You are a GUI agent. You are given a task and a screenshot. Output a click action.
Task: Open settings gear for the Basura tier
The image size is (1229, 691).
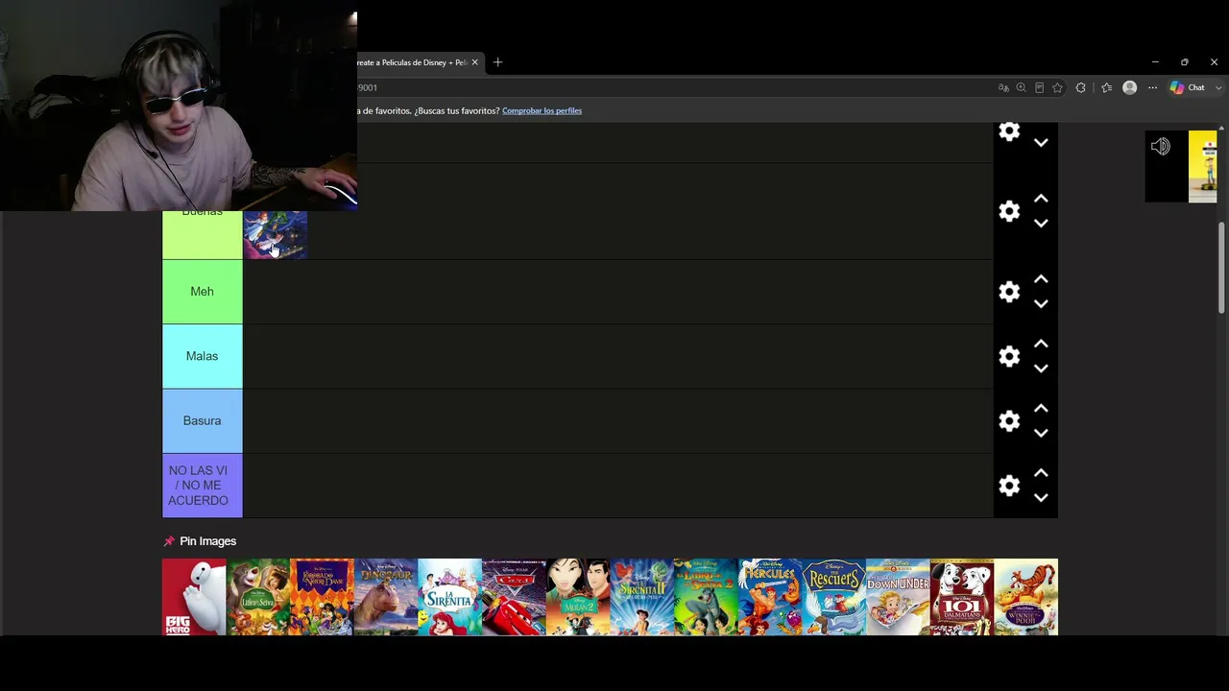(x=1009, y=420)
